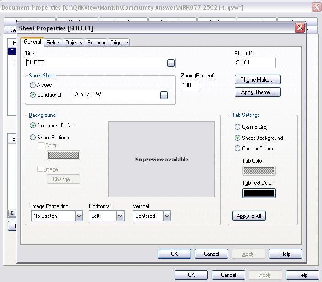This screenshot has width=322, height=282.
Task: Click the left scroll arrow in Document Properties
Action: coord(12,213)
